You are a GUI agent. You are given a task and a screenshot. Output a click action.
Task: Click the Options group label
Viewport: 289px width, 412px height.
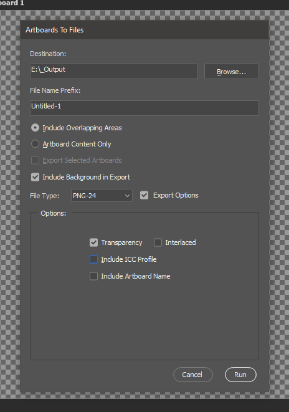coord(54,213)
